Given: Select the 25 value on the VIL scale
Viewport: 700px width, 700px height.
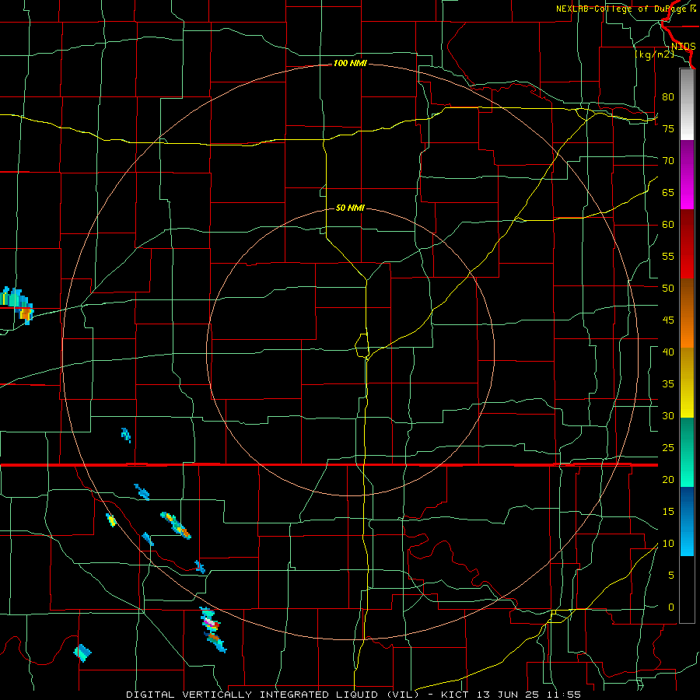Looking at the screenshot, I should click(x=668, y=448).
